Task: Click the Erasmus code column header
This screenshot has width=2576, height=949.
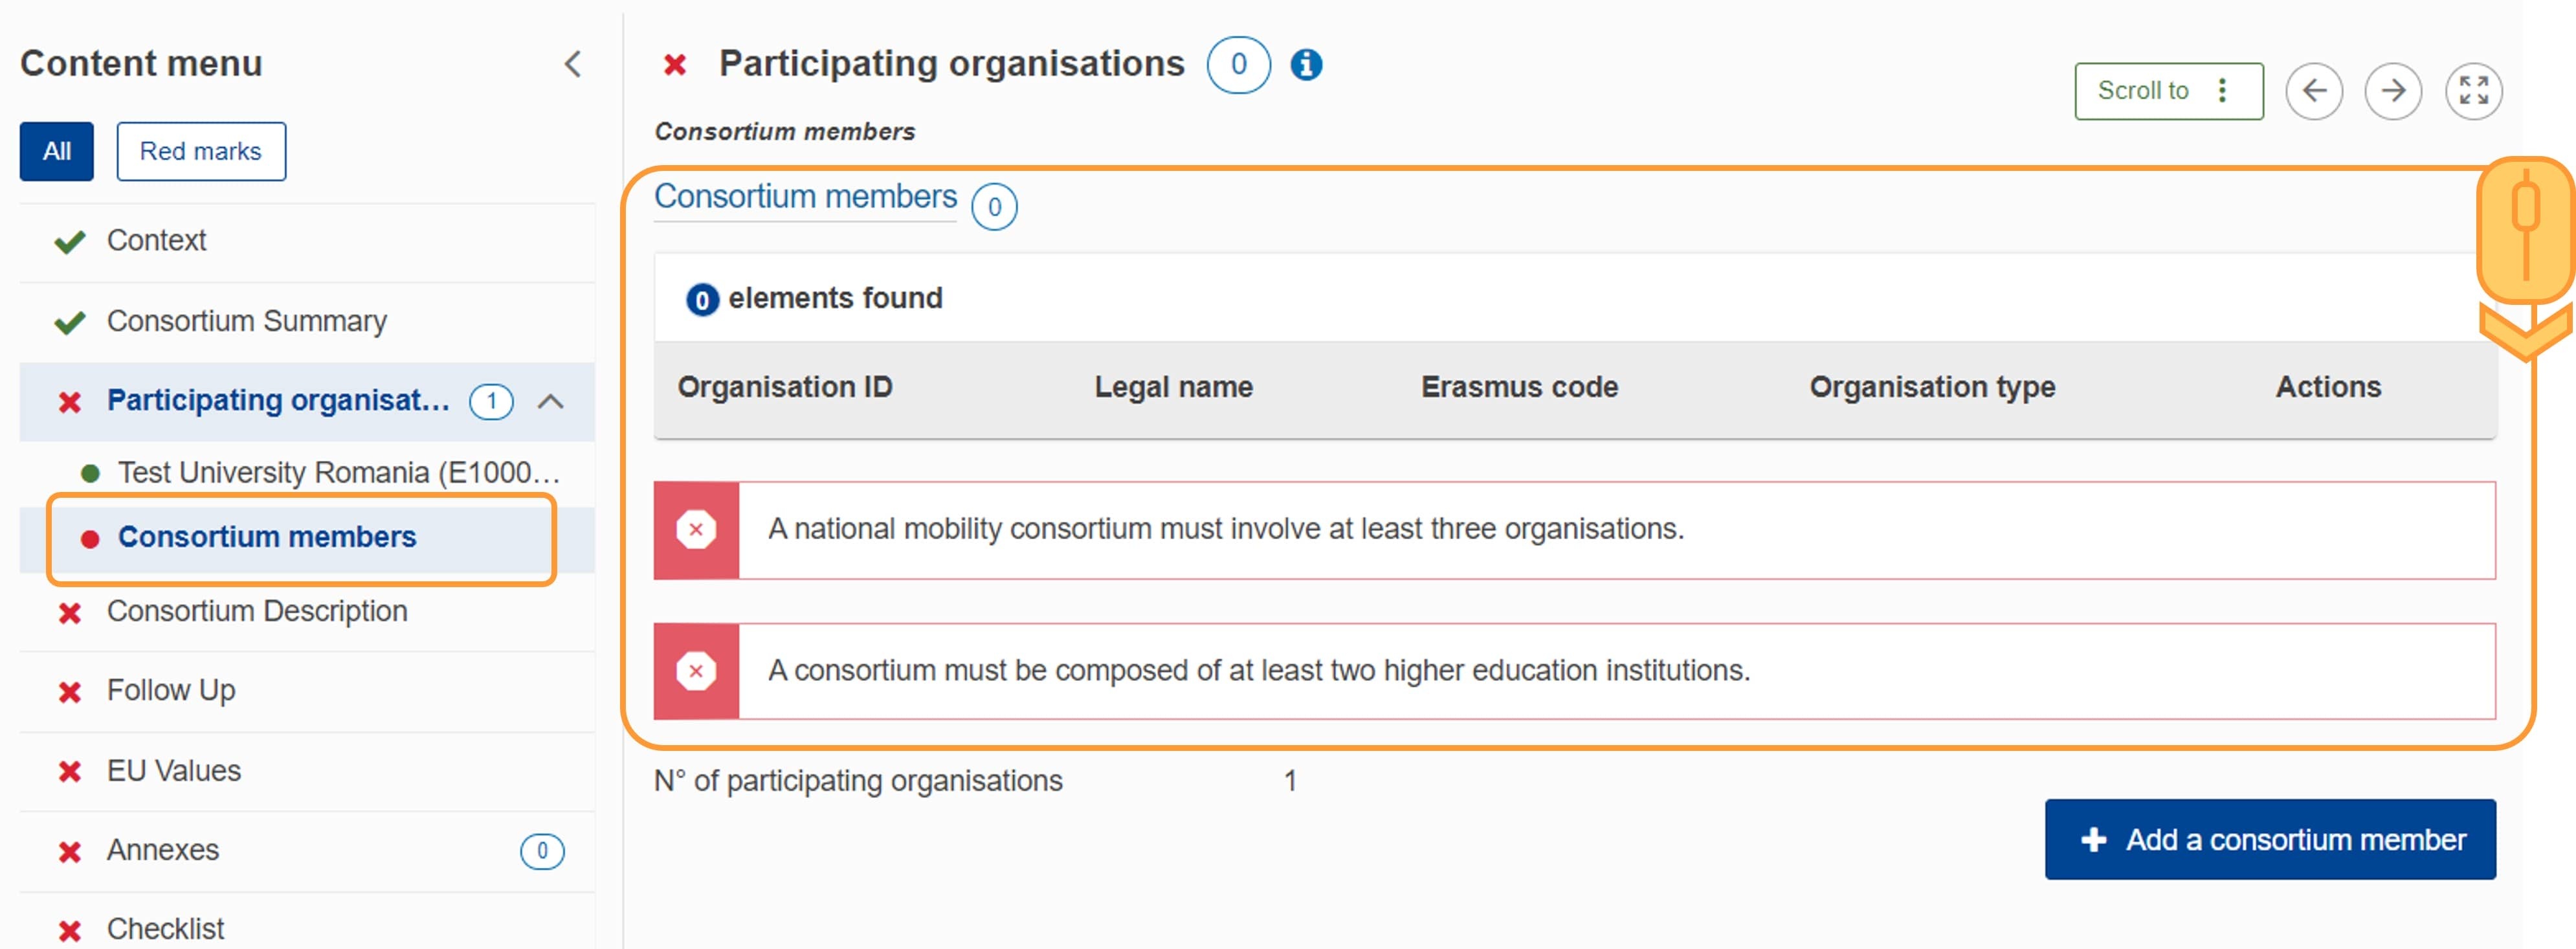Action: 1519,387
